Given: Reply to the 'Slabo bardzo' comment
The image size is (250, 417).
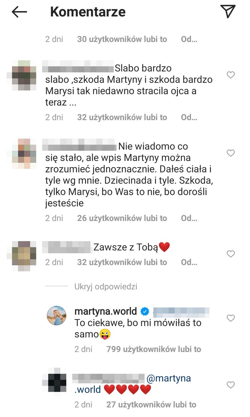Looking at the screenshot, I should pos(189,117).
